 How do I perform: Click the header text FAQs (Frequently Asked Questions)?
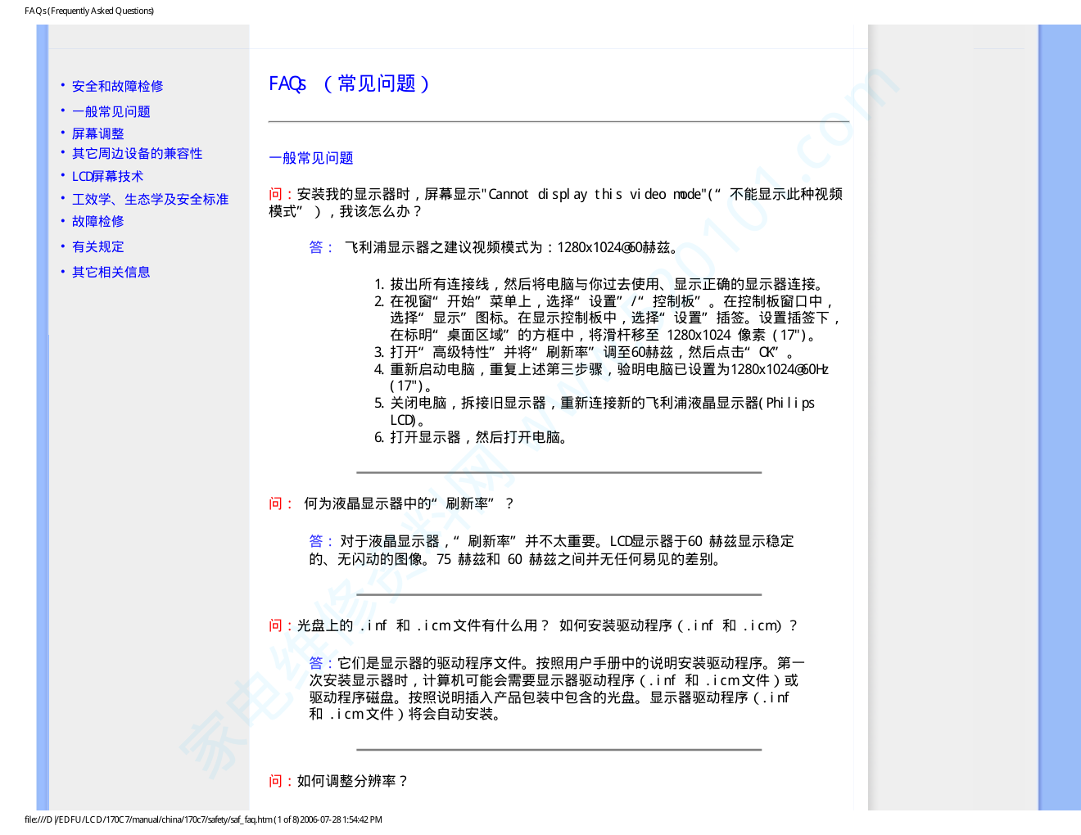(89, 11)
